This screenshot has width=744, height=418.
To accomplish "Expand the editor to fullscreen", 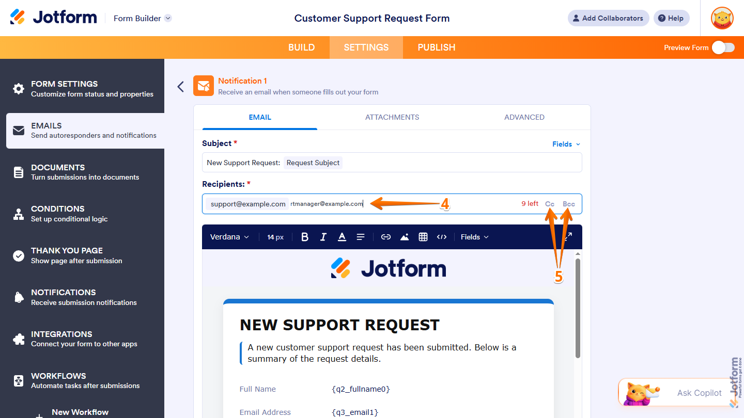I will point(568,236).
